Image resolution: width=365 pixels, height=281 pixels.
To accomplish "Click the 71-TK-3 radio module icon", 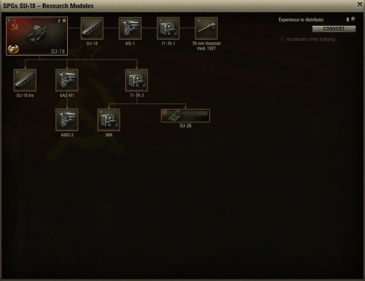I will (x=136, y=80).
